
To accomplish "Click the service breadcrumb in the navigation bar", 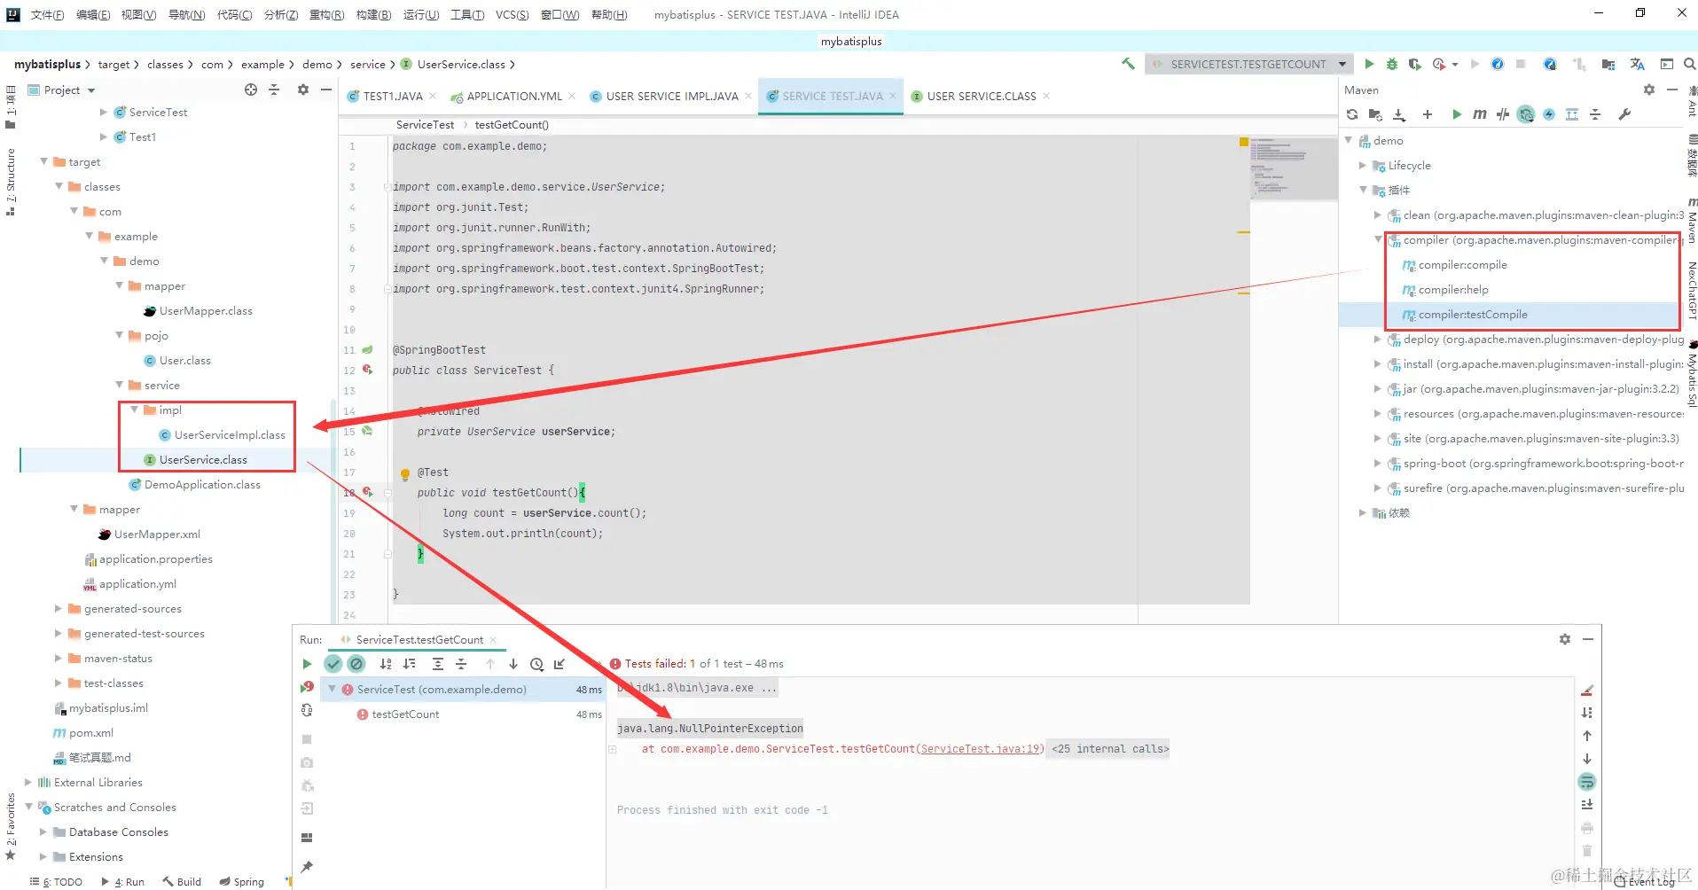I will 367,64.
